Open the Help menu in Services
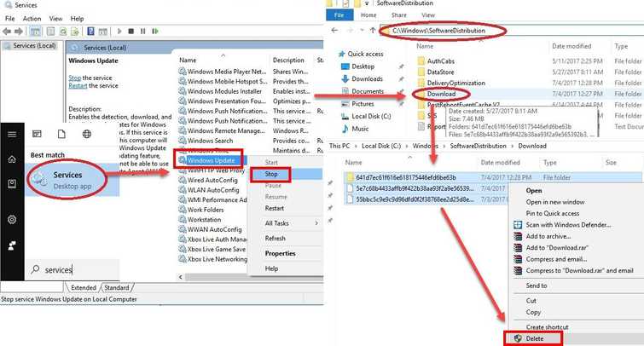Image resolution: width=644 pixels, height=346 pixels. pyautogui.click(x=77, y=19)
